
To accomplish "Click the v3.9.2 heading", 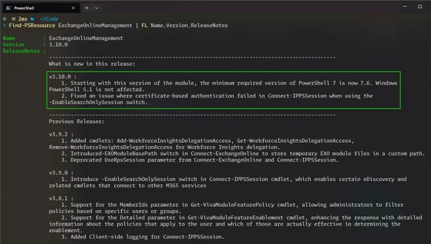I will [61, 135].
